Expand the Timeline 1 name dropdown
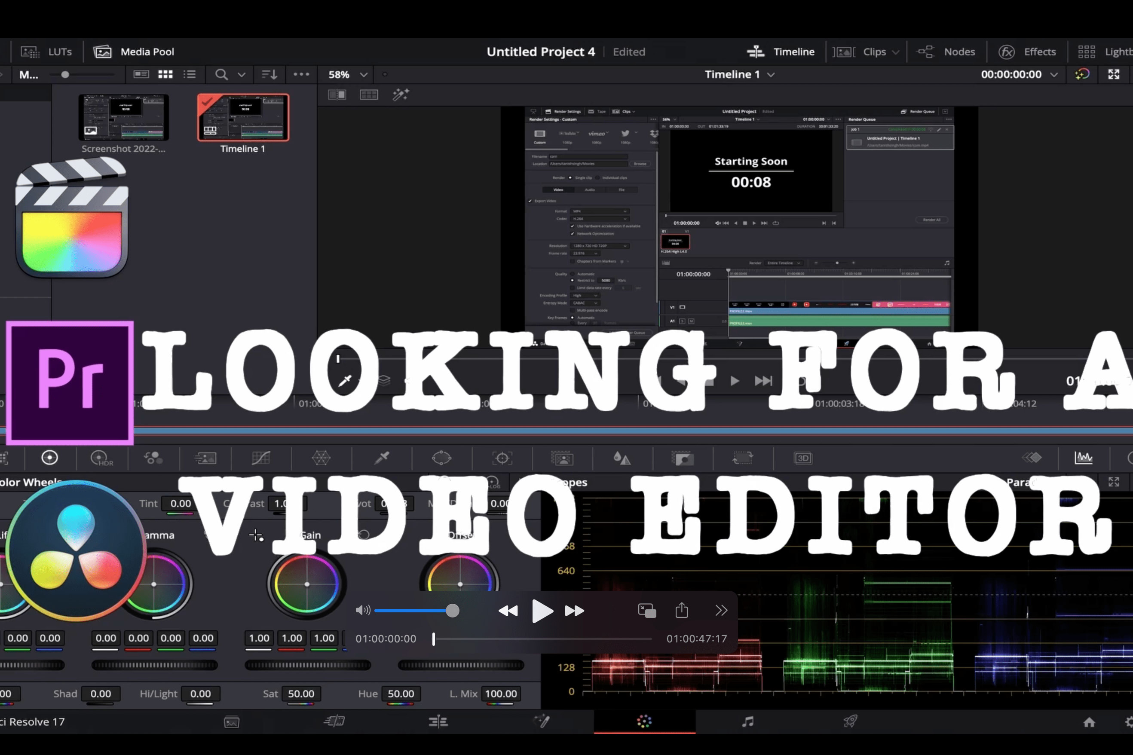 (771, 75)
